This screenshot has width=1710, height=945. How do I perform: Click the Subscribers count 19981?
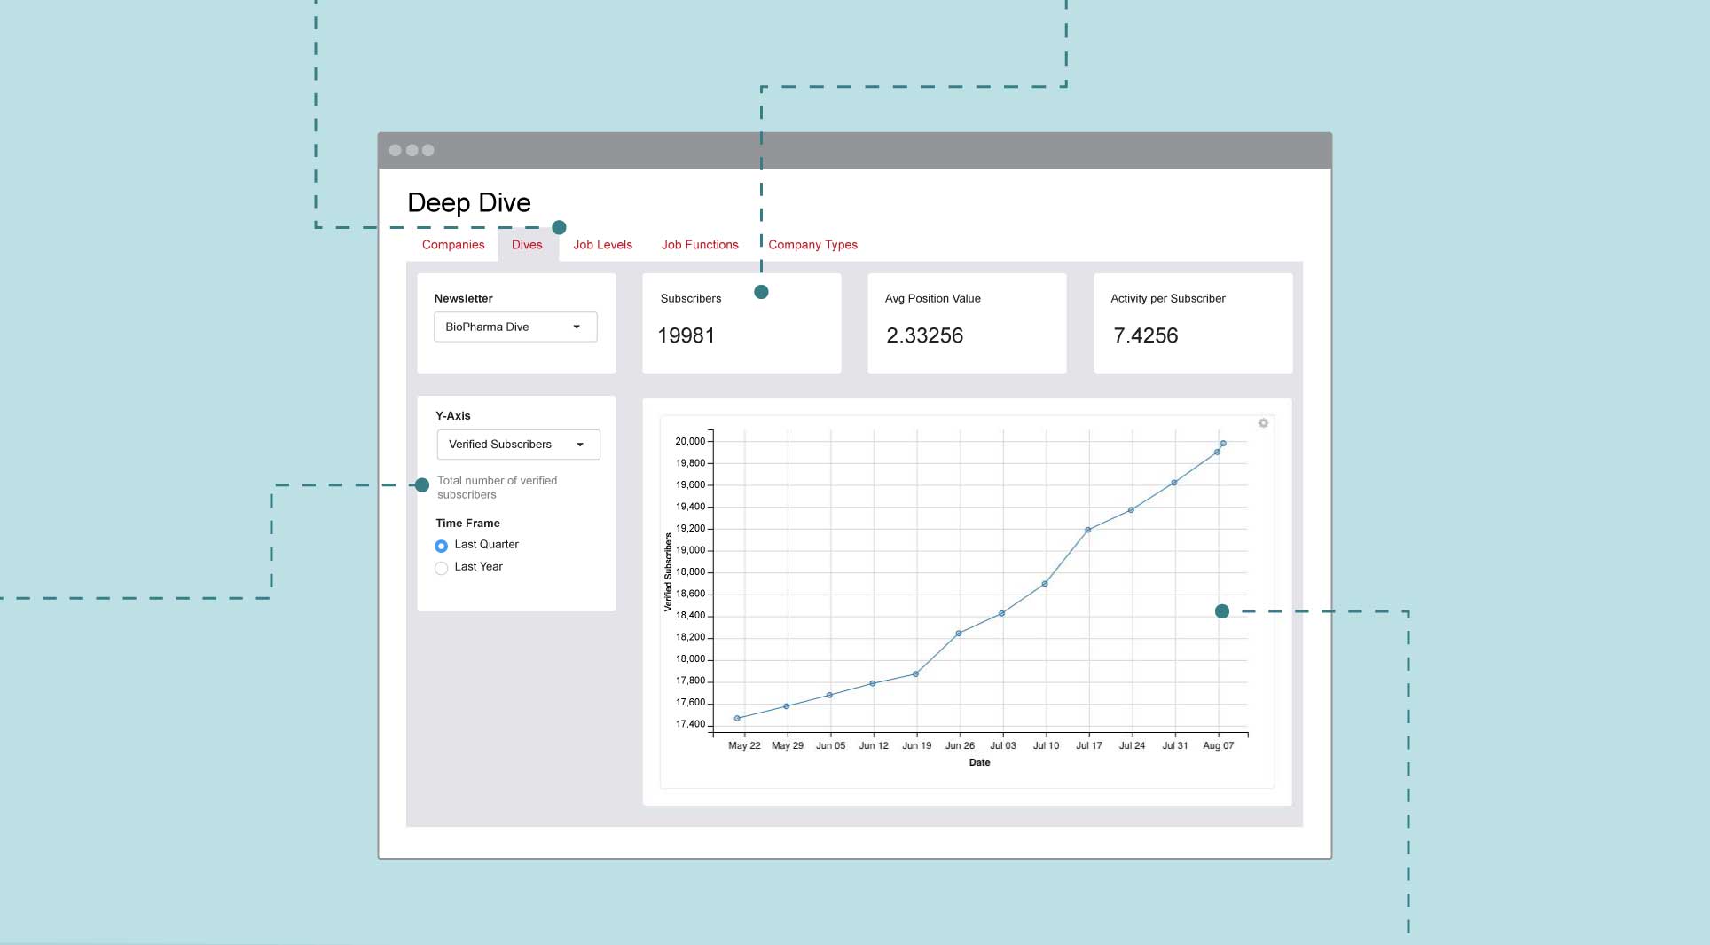[686, 336]
